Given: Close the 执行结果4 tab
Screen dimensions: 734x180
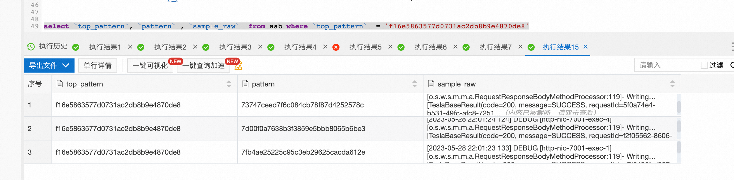Looking at the screenshot, I should (325, 47).
